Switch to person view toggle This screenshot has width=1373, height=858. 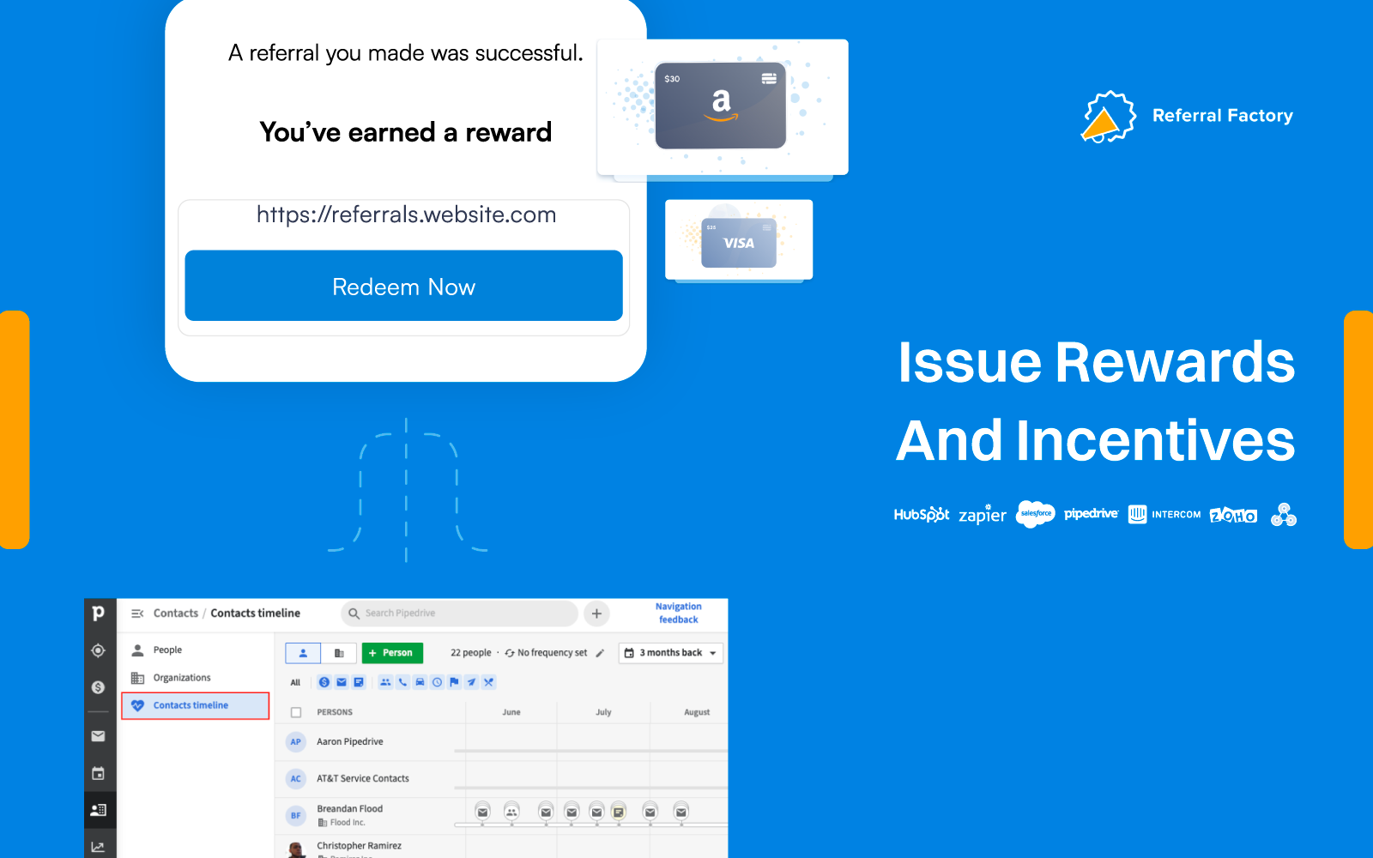[303, 653]
